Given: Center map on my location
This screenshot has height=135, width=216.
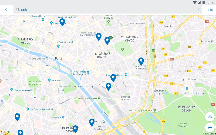Looking at the screenshot, I should [x=210, y=127].
